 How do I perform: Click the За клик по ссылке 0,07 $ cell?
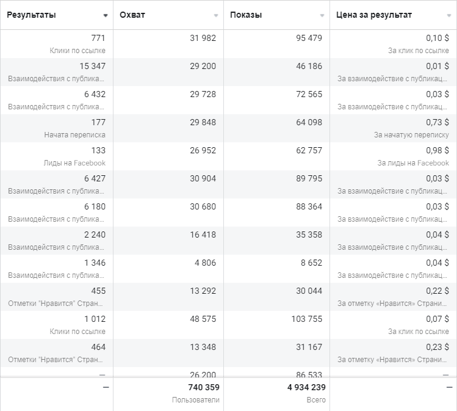point(393,325)
